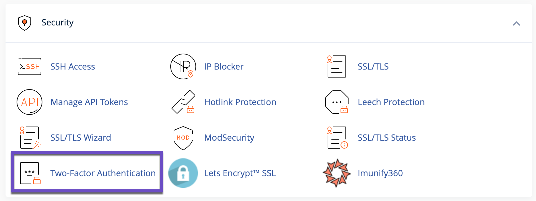Click the Imunify360 logo icon

337,173
